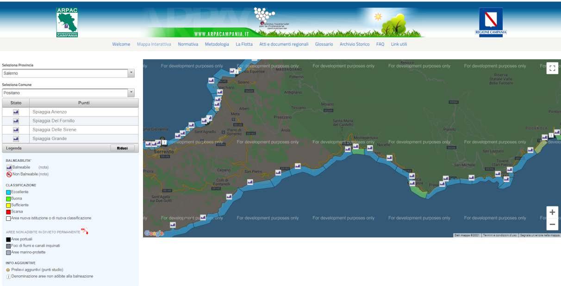Image resolution: width=561 pixels, height=286 pixels.
Task: Click the ARPAC Campania logo
Action: (67, 22)
